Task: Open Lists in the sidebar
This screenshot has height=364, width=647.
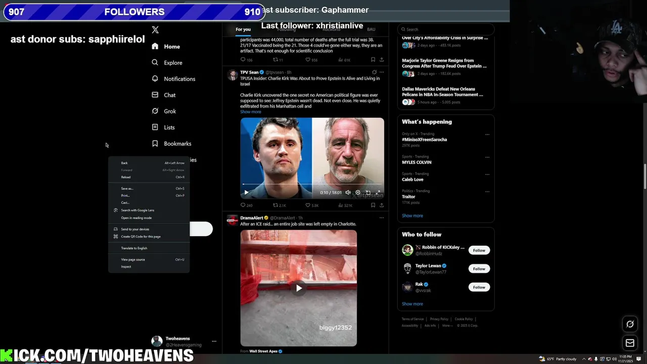Action: tap(163, 127)
